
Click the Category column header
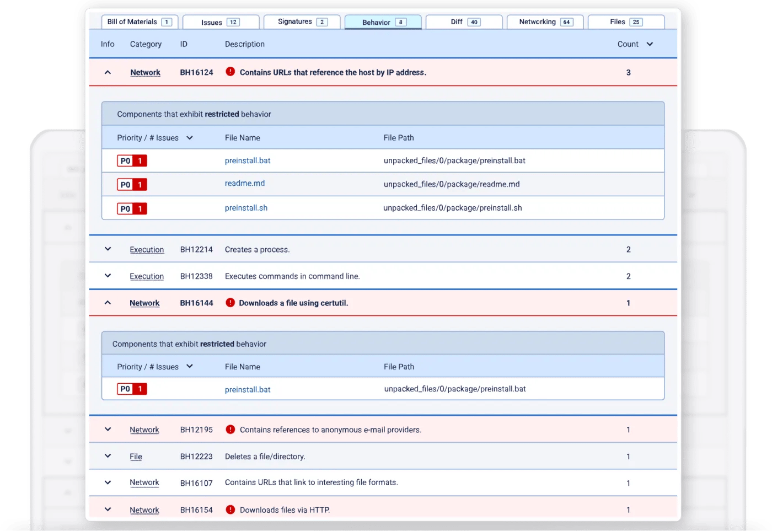click(x=146, y=44)
